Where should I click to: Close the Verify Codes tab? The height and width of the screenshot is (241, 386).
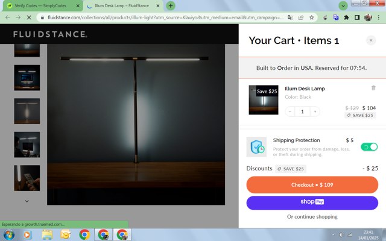[78, 5]
